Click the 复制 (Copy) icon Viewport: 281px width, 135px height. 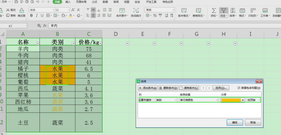(8, 16)
